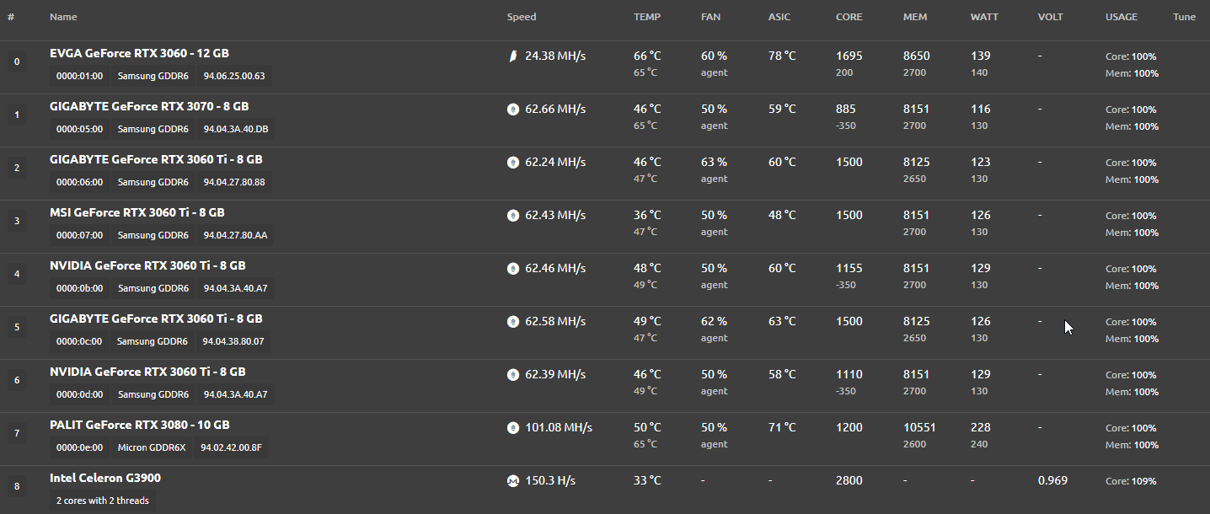
Task: Select the GPU index badge number 4
Action: click(17, 275)
